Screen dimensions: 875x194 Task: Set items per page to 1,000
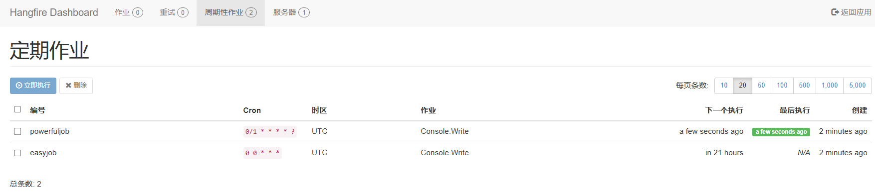click(830, 86)
